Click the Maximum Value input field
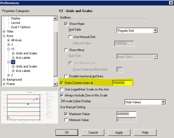174x138 pixels. (x=126, y=114)
